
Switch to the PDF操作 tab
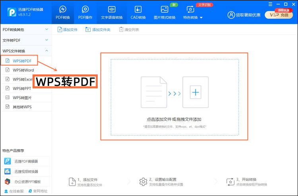[x=85, y=13]
